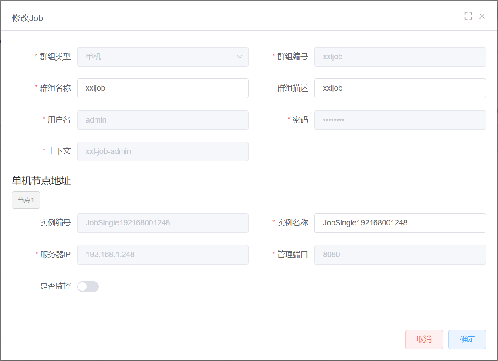498x361 pixels.
Task: Click the 管理端口 field showing 8080
Action: pyautogui.click(x=400, y=255)
